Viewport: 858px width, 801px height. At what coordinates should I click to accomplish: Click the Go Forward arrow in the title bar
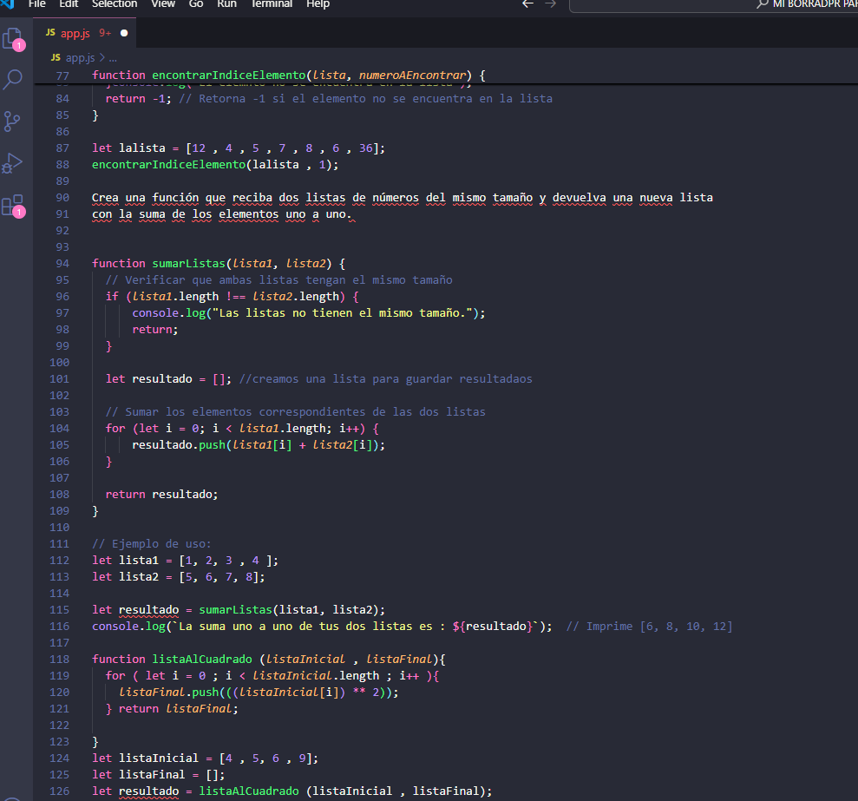551,3
